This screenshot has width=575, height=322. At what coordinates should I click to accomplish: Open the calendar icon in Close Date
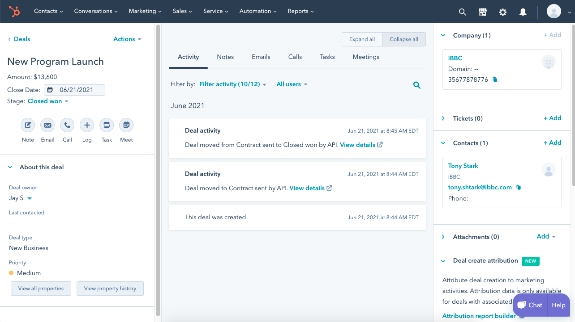pos(50,90)
